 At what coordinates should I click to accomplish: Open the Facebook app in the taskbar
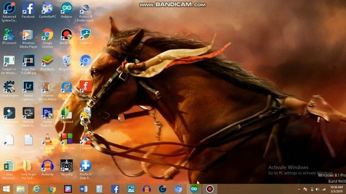tap(115, 189)
